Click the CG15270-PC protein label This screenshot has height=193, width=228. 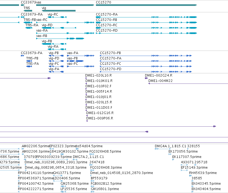pyautogui.click(x=110, y=64)
